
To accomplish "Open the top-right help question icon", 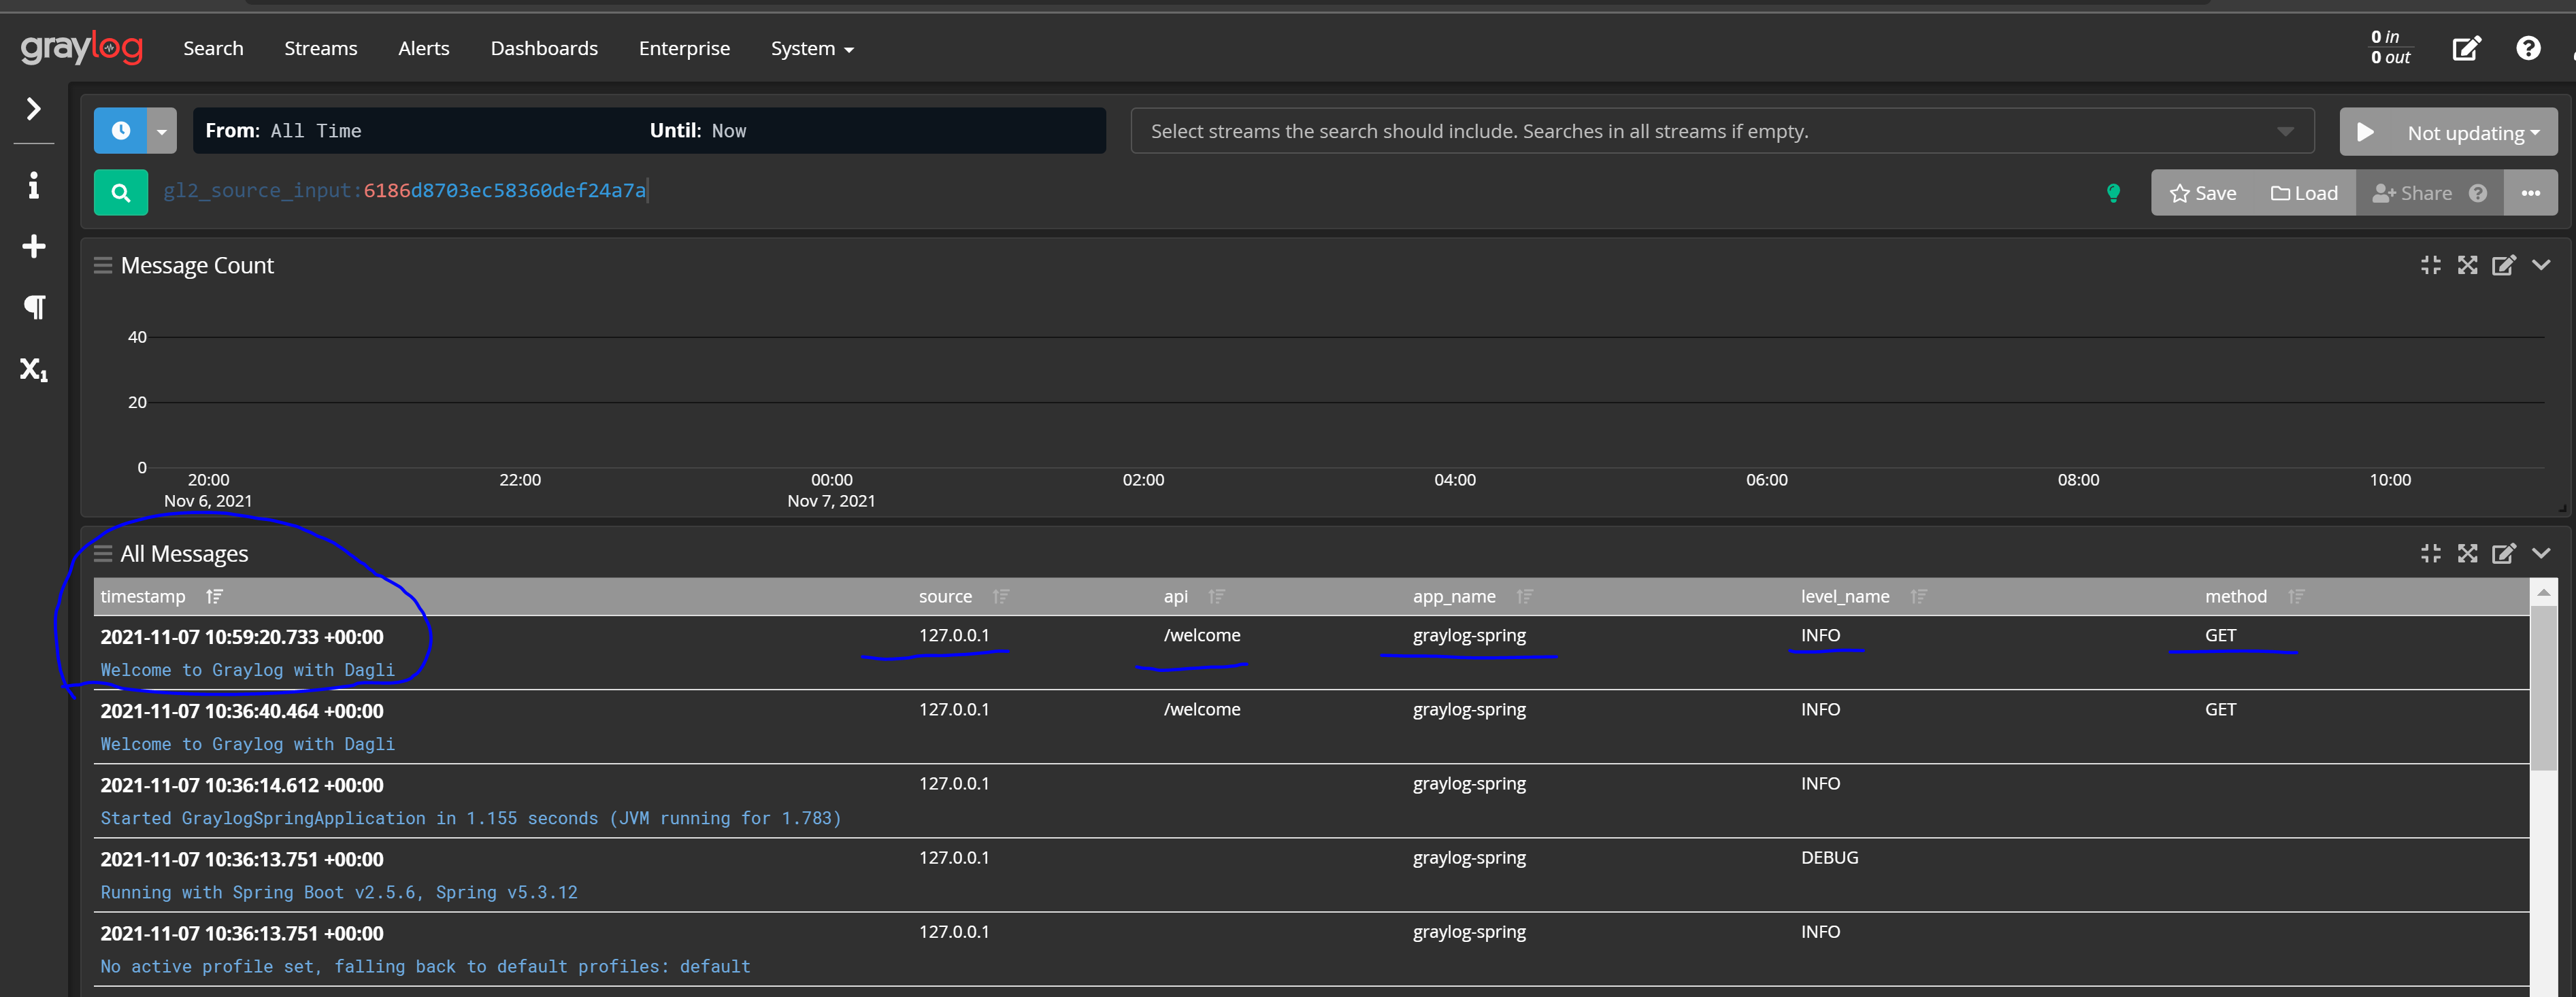I will coord(2528,48).
